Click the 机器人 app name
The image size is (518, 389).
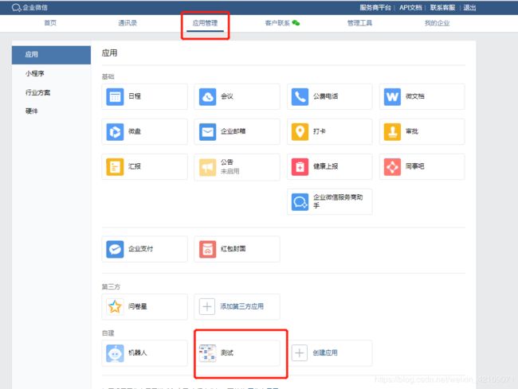point(137,352)
